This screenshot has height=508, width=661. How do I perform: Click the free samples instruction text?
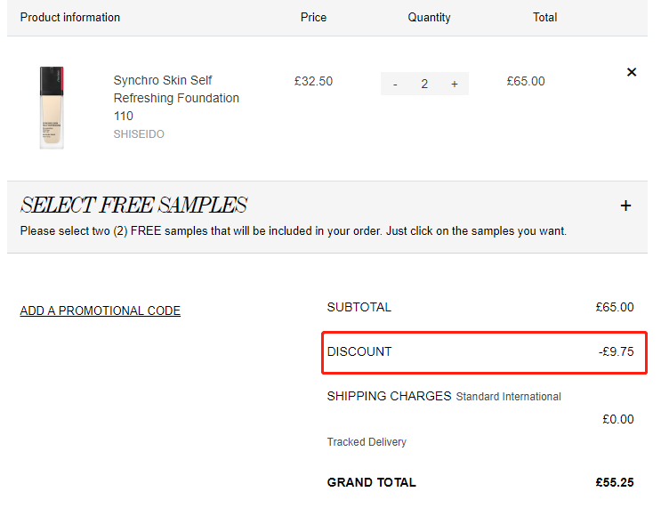[294, 231]
